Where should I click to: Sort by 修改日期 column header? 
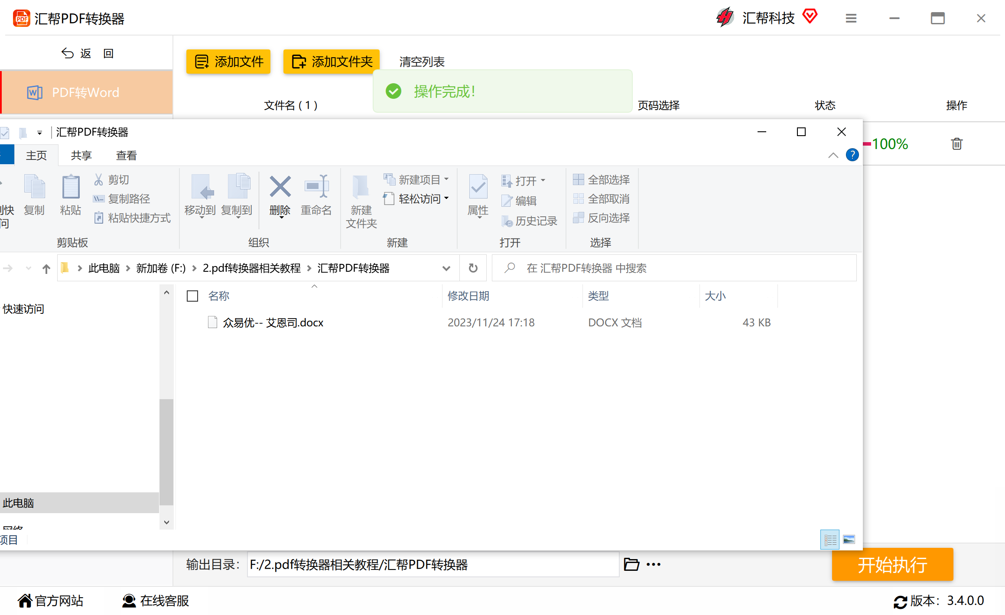pos(468,296)
